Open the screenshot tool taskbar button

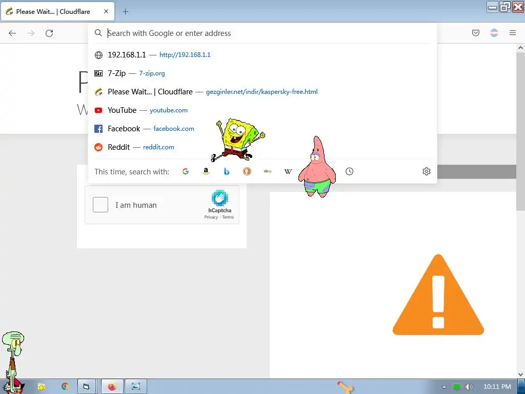coord(135,387)
